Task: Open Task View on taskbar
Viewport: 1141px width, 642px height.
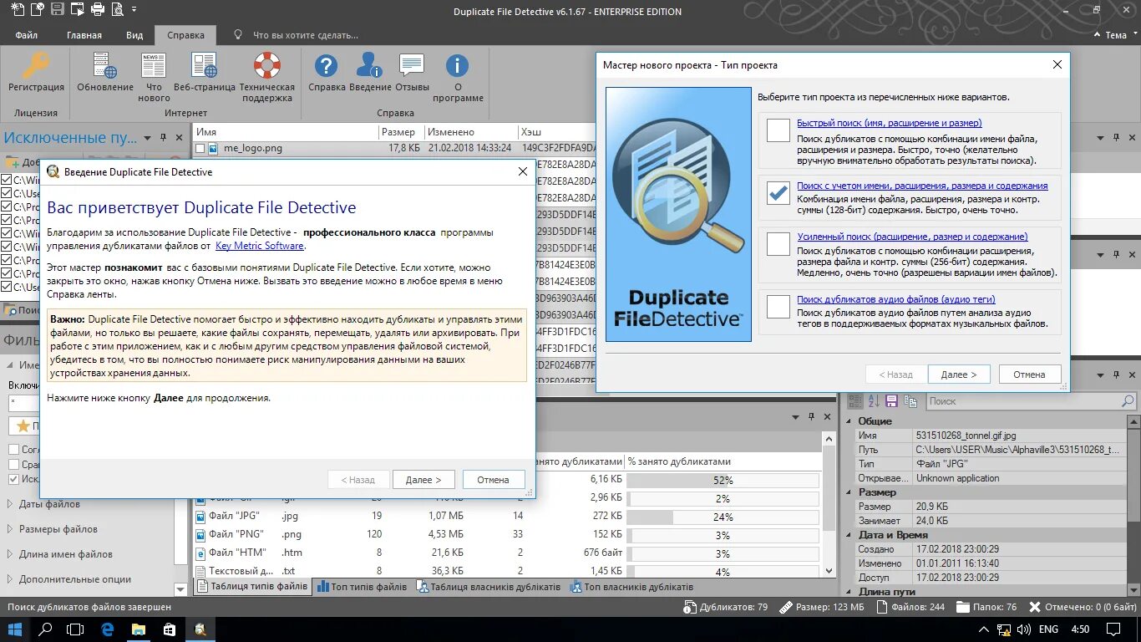Action: click(76, 629)
